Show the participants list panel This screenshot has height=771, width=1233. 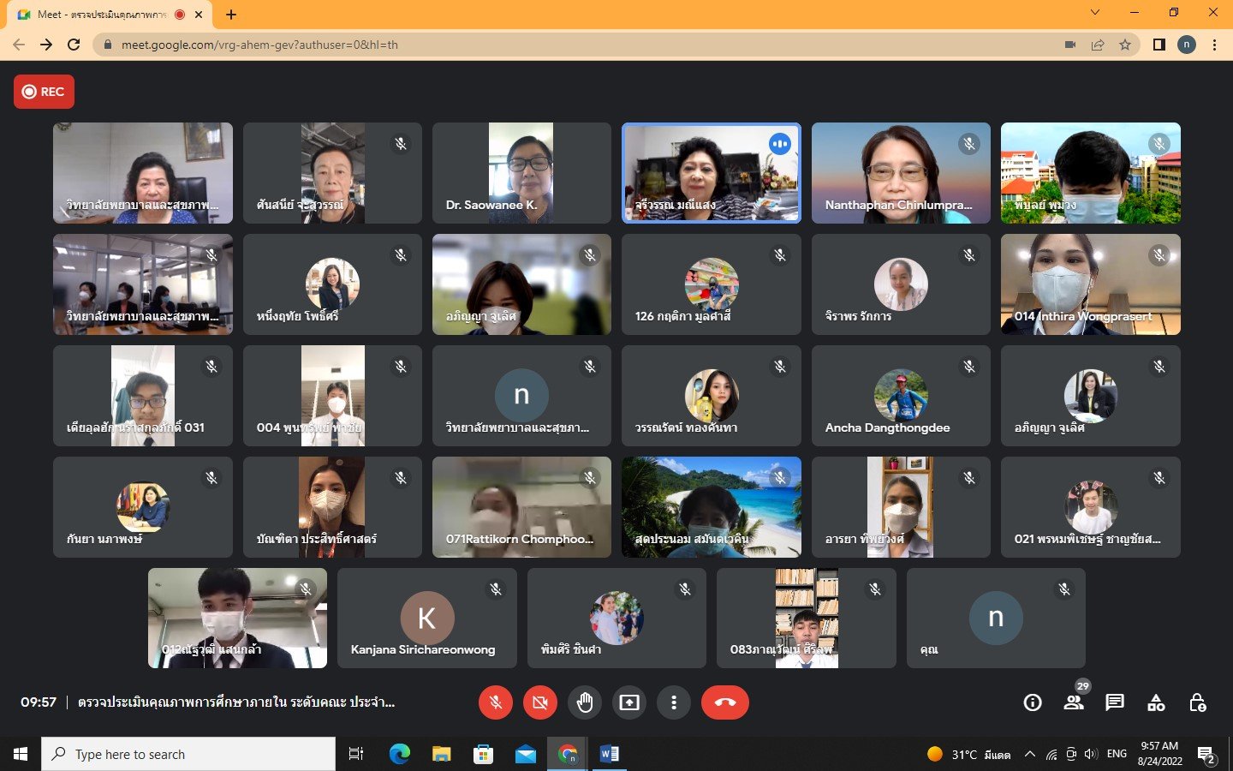coord(1074,702)
